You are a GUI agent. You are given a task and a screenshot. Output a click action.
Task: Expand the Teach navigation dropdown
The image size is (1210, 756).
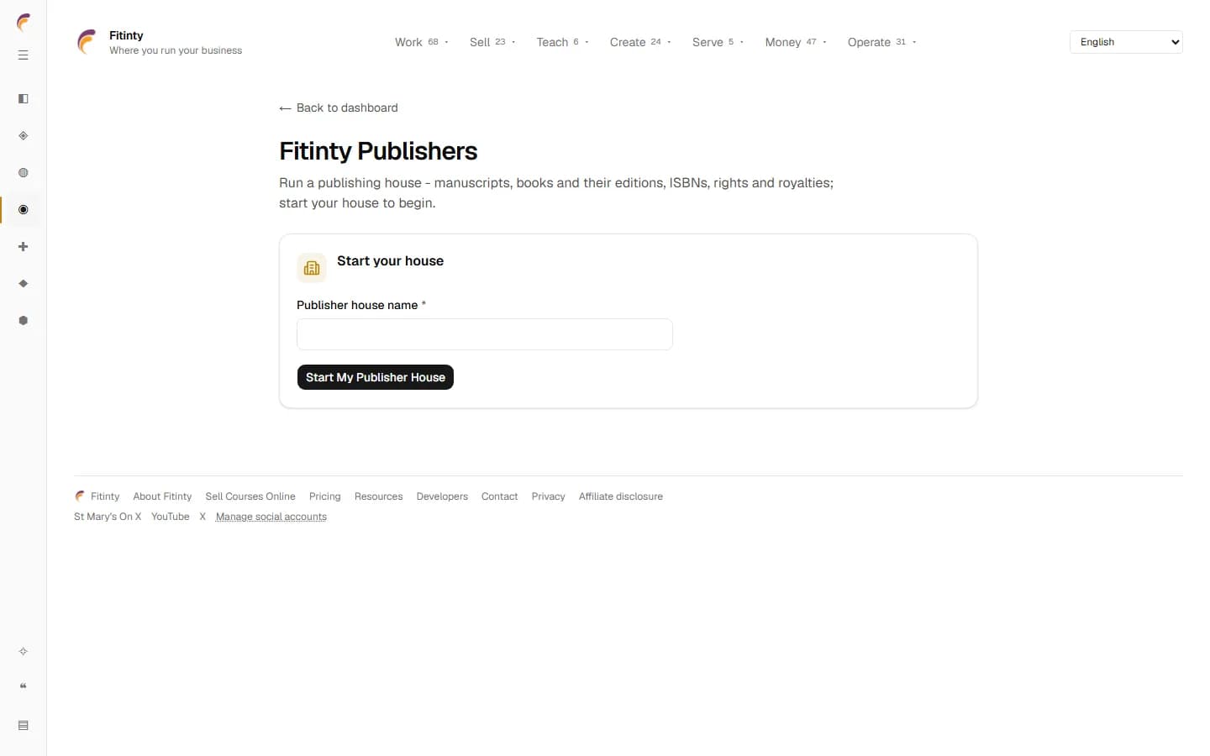coord(562,42)
